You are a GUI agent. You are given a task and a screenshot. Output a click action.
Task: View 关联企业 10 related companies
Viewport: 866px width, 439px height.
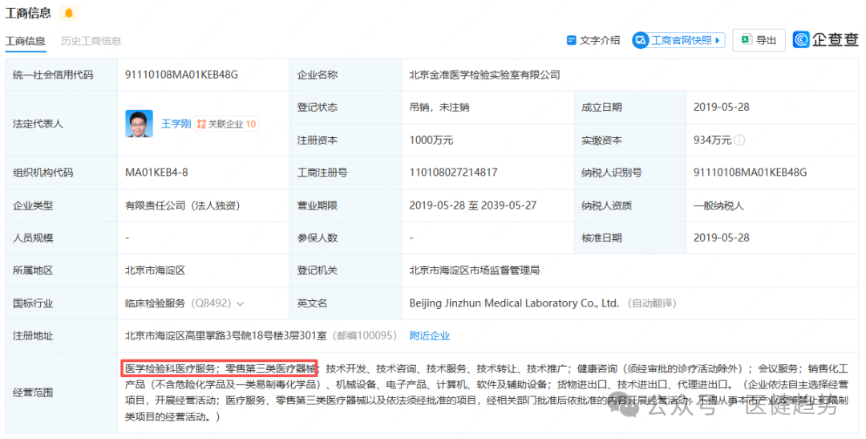[226, 124]
